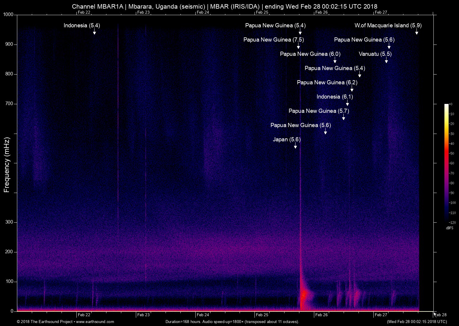Click the Papua New Guinea (7.5) event label
The image size is (459, 326).
pos(273,40)
